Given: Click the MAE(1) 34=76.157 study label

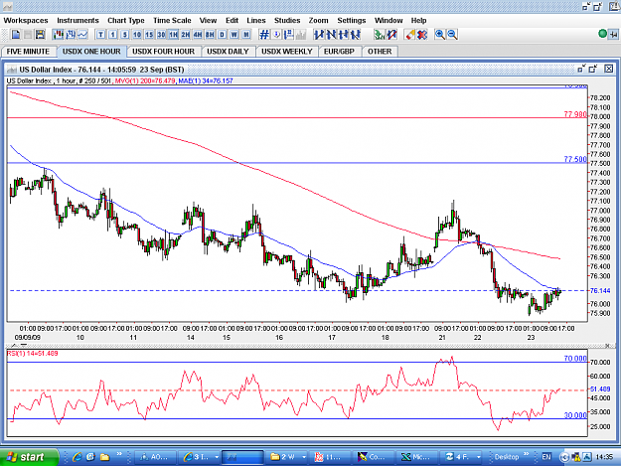Looking at the screenshot, I should (x=206, y=80).
